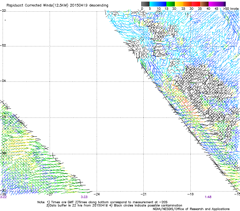Click the '-26' latitude axis label
240x211 pixels.
3,117
